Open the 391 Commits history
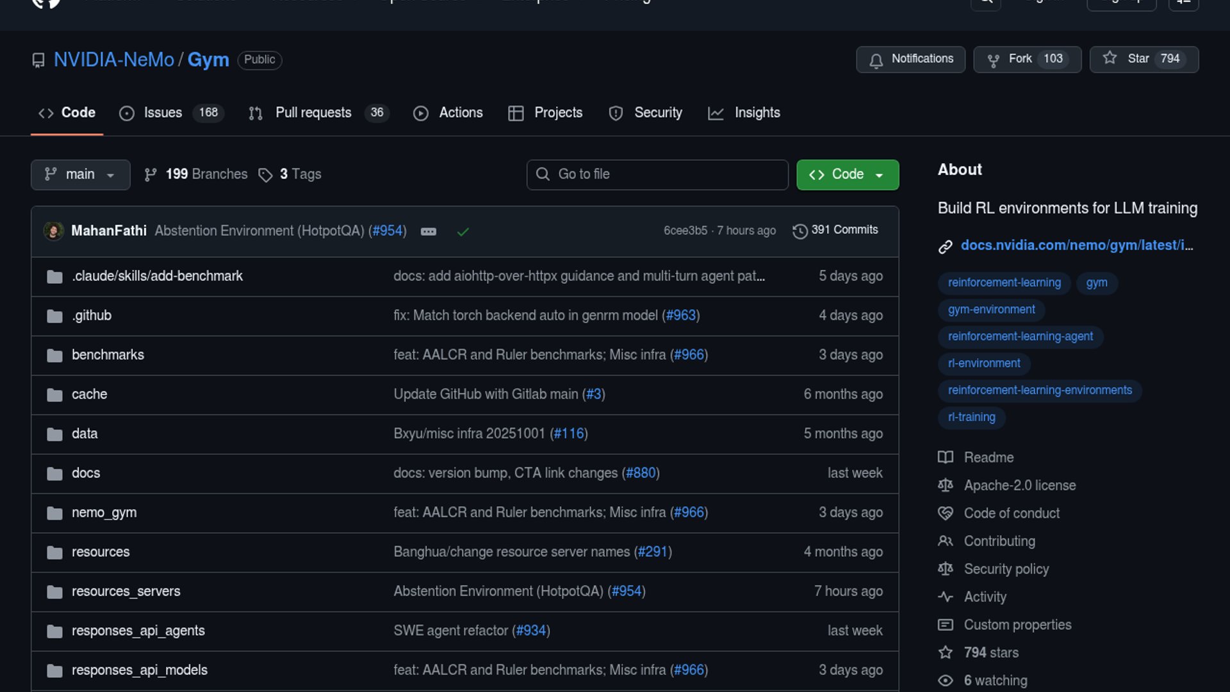The height and width of the screenshot is (692, 1230). 835,230
